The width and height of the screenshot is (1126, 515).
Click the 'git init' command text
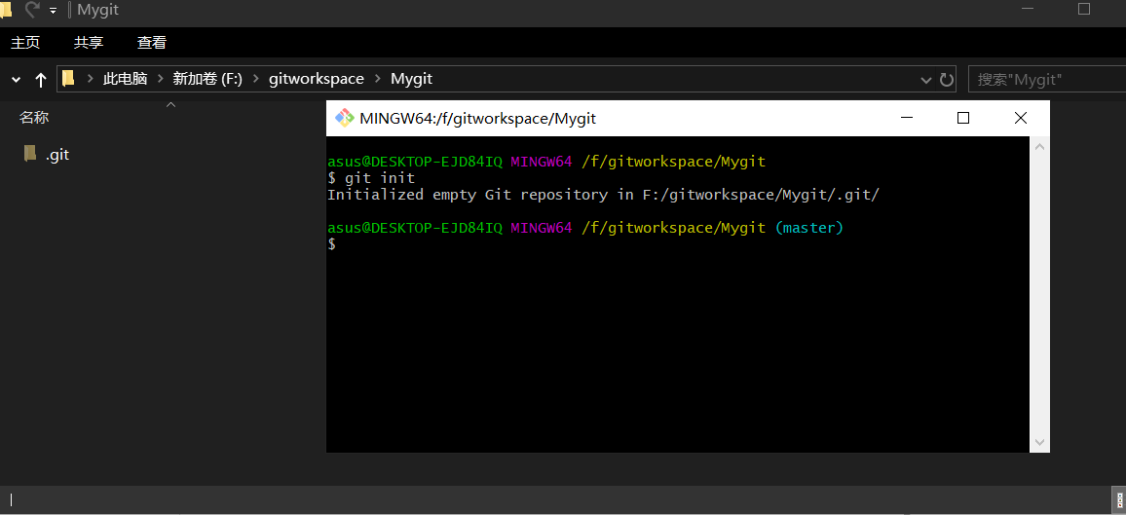380,178
